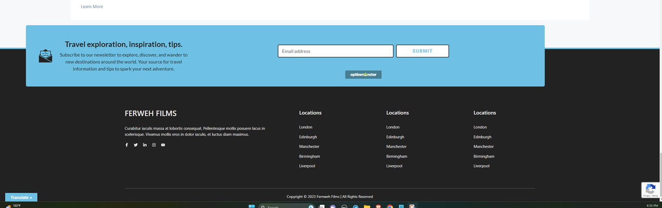Screen dimensions: 662x208
Task: Click into the Email address field
Action: pos(336,51)
